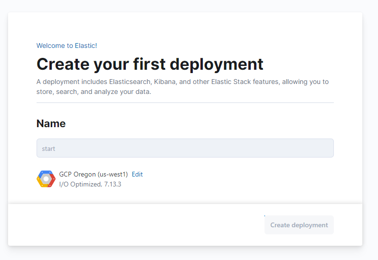The width and height of the screenshot is (378, 260).
Task: Click the 7.13.3 version number
Action: pyautogui.click(x=112, y=184)
